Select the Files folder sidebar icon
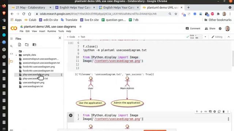Screen dimensions: 234x131 [x=11, y=61]
